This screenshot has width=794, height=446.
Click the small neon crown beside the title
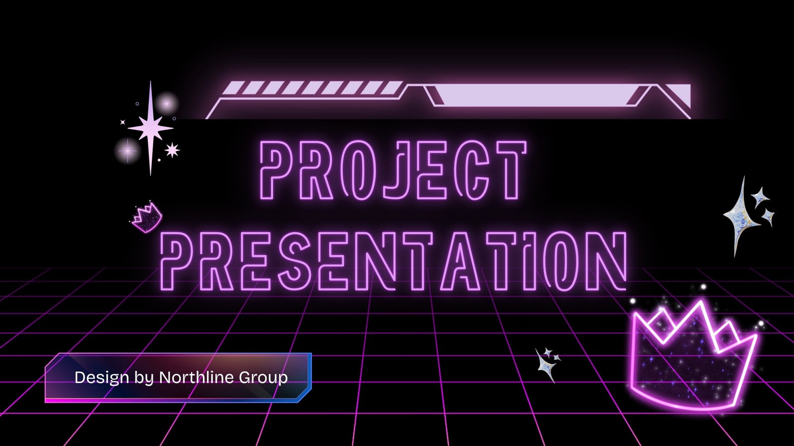(x=147, y=217)
